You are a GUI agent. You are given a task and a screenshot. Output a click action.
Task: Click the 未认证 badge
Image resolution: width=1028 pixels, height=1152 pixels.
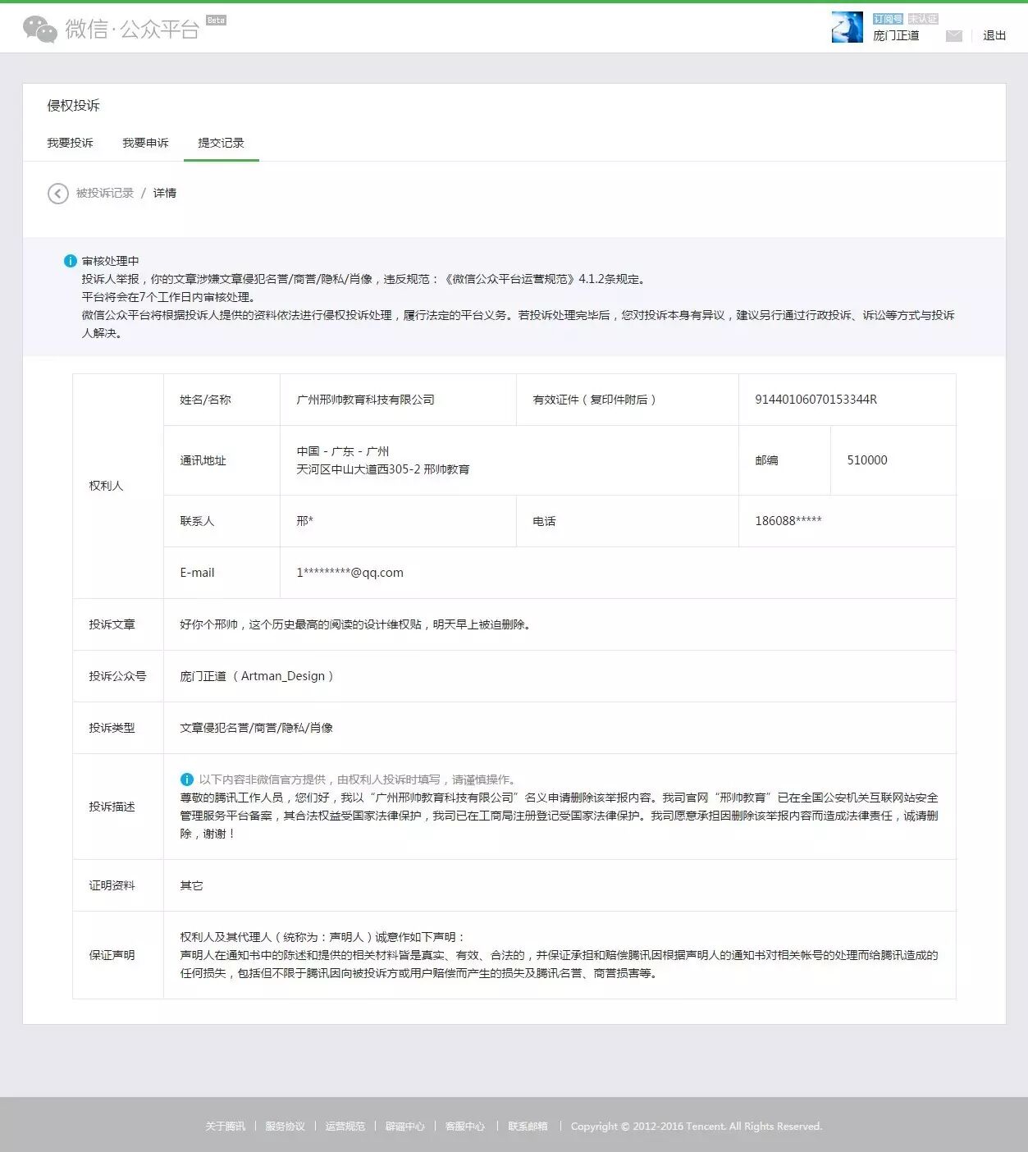[x=923, y=18]
